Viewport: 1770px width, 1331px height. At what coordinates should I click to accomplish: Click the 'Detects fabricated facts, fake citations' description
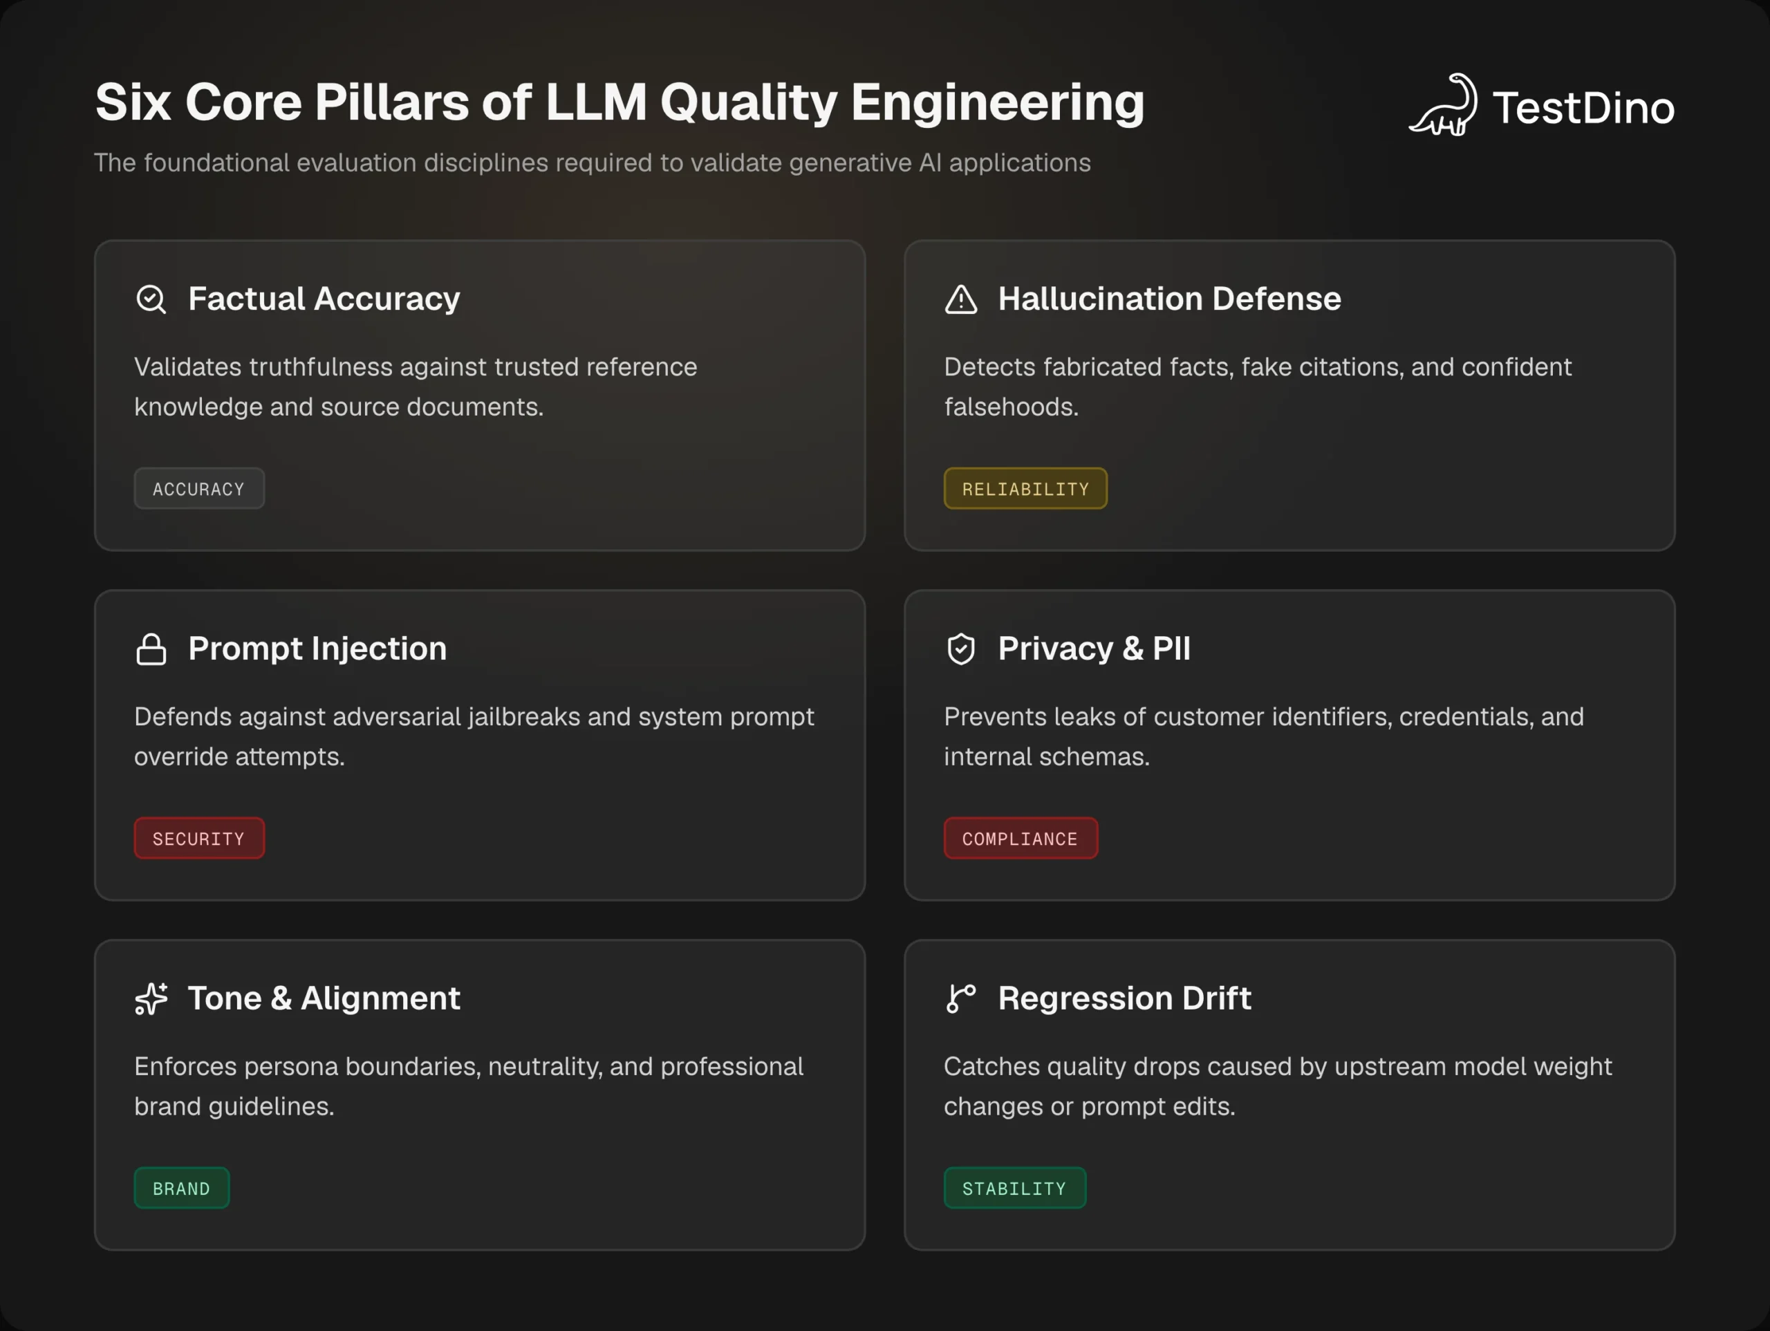click(x=1258, y=387)
